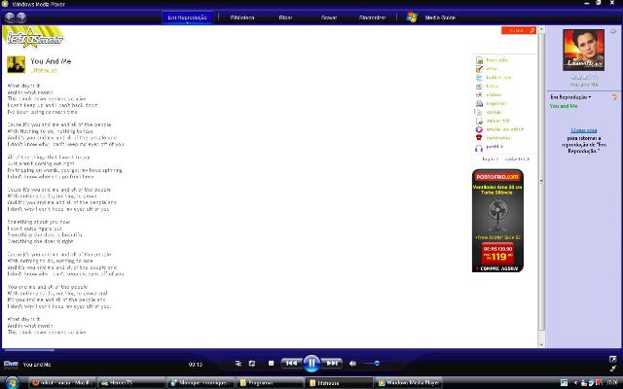
Task: Click COMPRE AGORA in the ad banner
Action: pyautogui.click(x=498, y=268)
